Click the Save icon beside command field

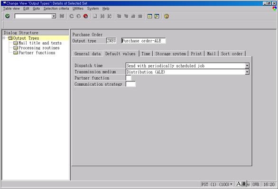coord(62,16)
